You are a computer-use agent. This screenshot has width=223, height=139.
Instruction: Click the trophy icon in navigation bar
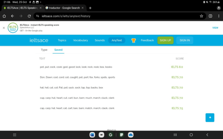[134, 40]
